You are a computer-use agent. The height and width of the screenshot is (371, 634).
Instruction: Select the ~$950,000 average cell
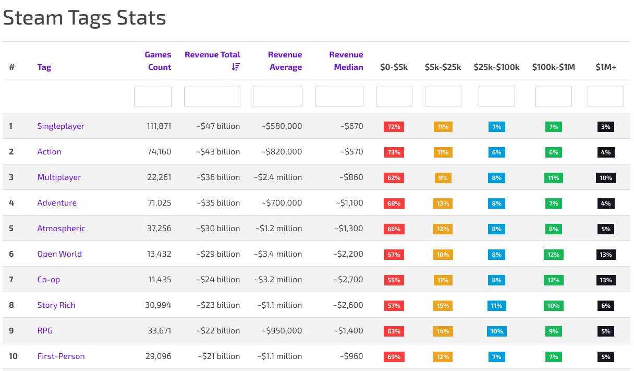click(282, 331)
